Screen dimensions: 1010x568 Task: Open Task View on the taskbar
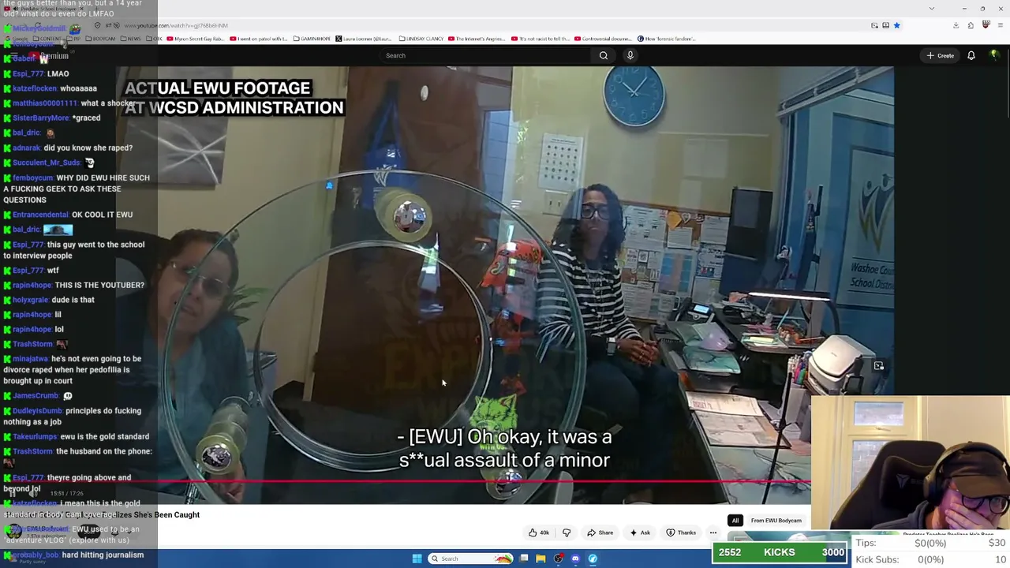pos(524,559)
